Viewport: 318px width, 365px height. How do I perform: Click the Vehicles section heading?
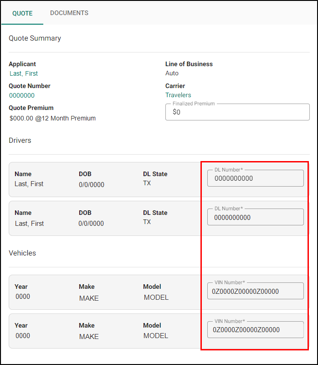(22, 253)
